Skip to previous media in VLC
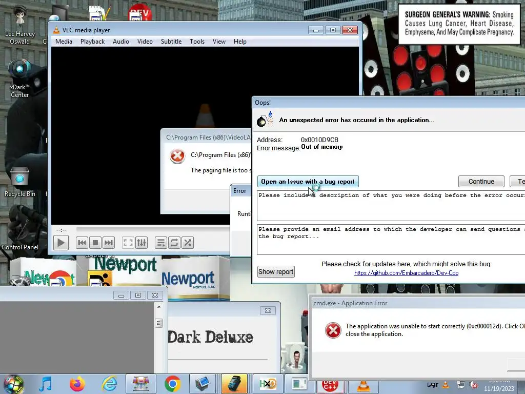525x394 pixels. (82, 243)
